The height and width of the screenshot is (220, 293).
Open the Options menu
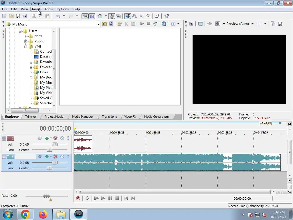tap(63, 9)
